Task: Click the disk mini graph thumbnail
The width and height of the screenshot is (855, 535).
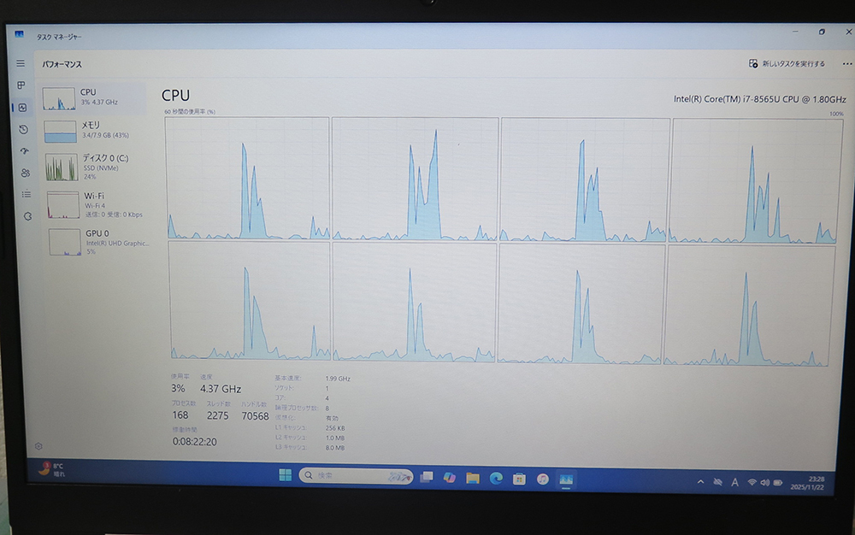Action: [62, 167]
